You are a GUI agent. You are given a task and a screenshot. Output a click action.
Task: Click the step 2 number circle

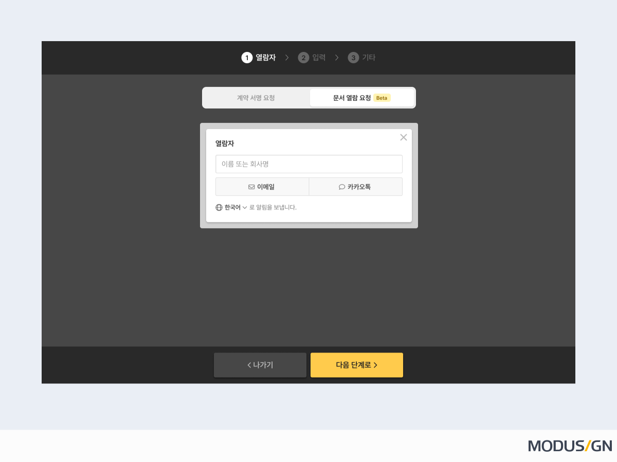[x=303, y=58]
